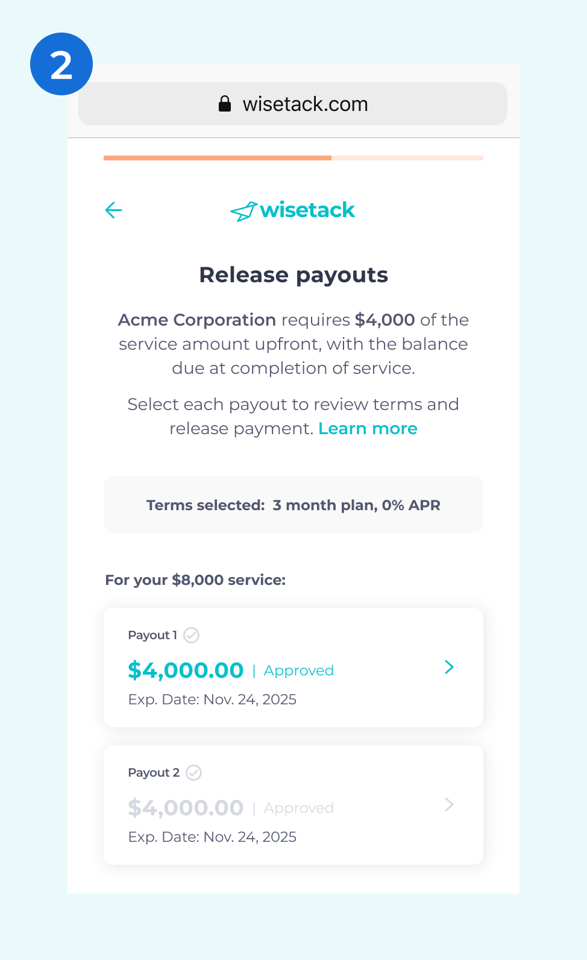This screenshot has width=587, height=960.
Task: Go back using the left arrow icon
Action: point(113,210)
